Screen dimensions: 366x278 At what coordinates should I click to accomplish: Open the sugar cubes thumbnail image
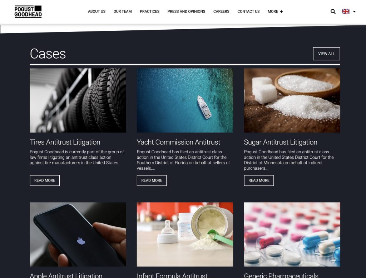tap(292, 100)
